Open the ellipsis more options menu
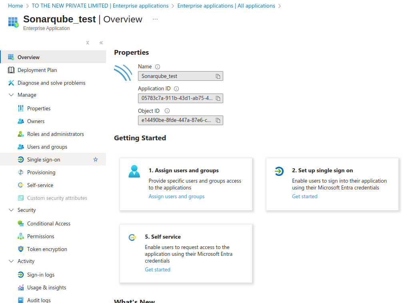406x303 pixels. tap(155, 19)
